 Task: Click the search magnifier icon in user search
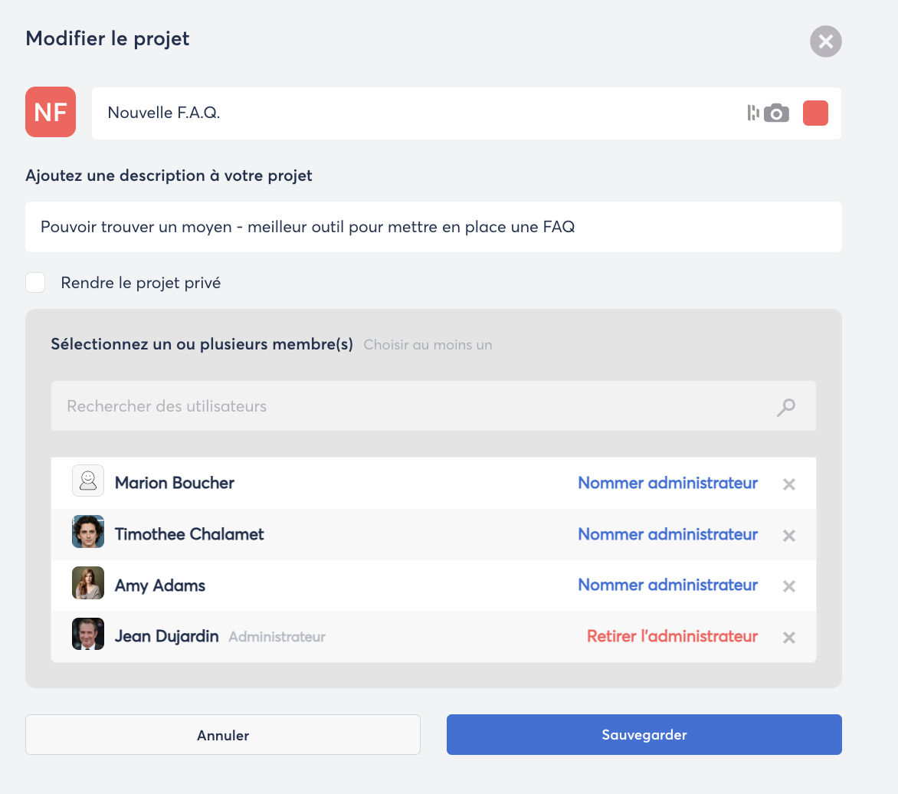pos(785,406)
